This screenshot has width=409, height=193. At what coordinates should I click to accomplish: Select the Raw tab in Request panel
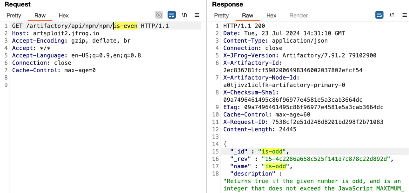40,16
